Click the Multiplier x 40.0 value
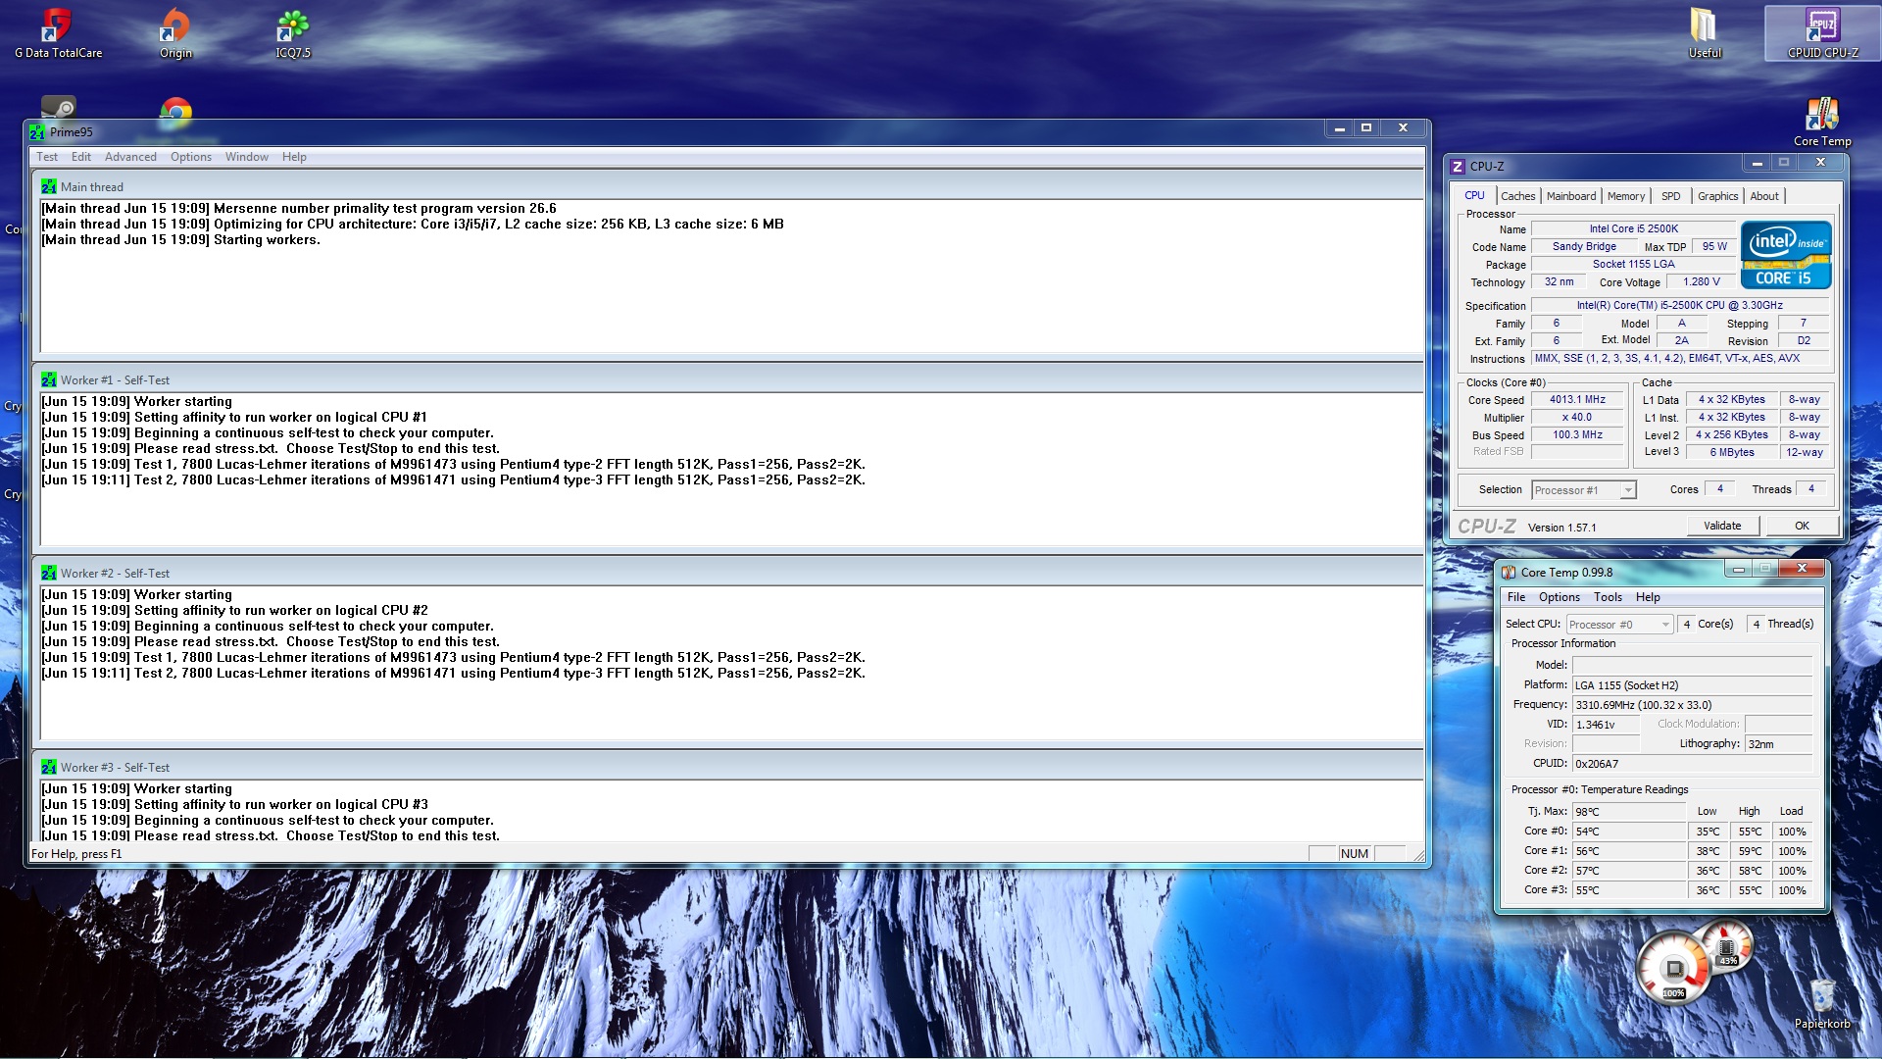This screenshot has width=1882, height=1059. click(x=1577, y=418)
